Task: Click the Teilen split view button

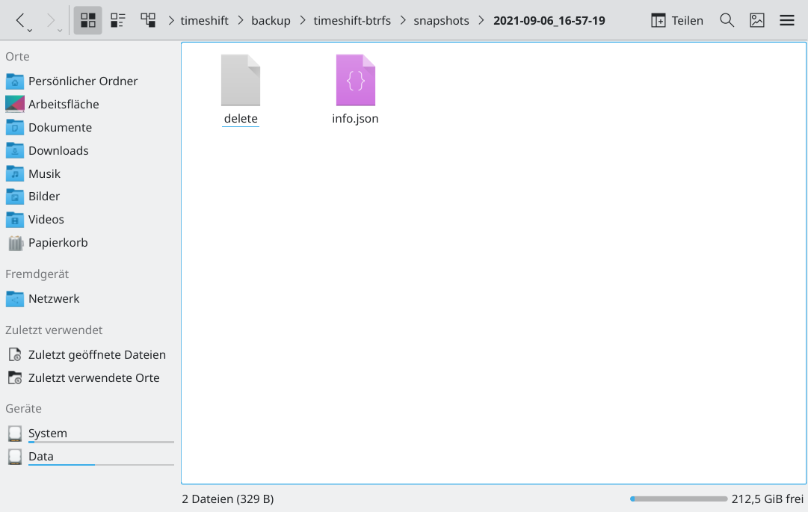Action: pyautogui.click(x=677, y=21)
